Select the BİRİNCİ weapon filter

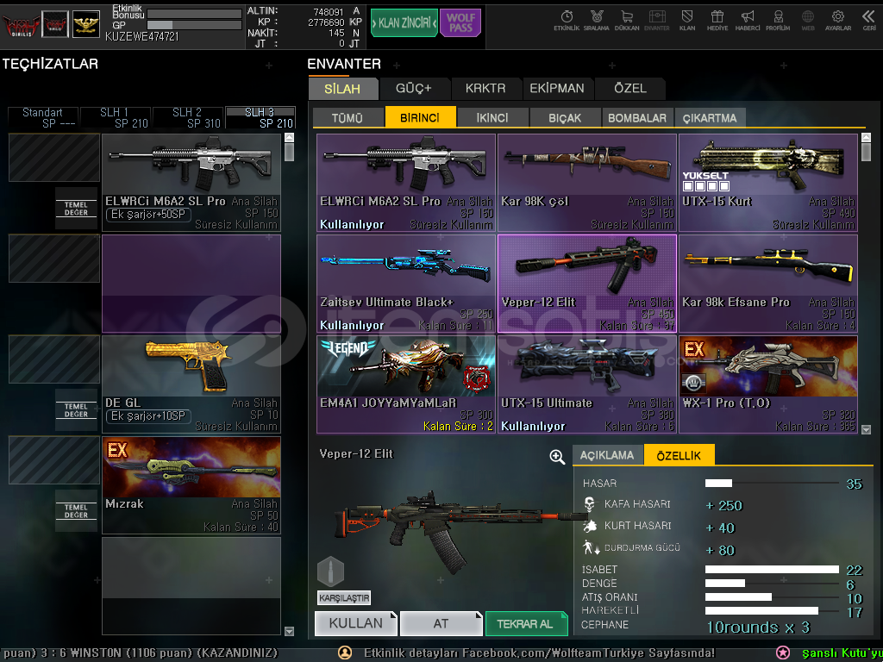[x=420, y=117]
